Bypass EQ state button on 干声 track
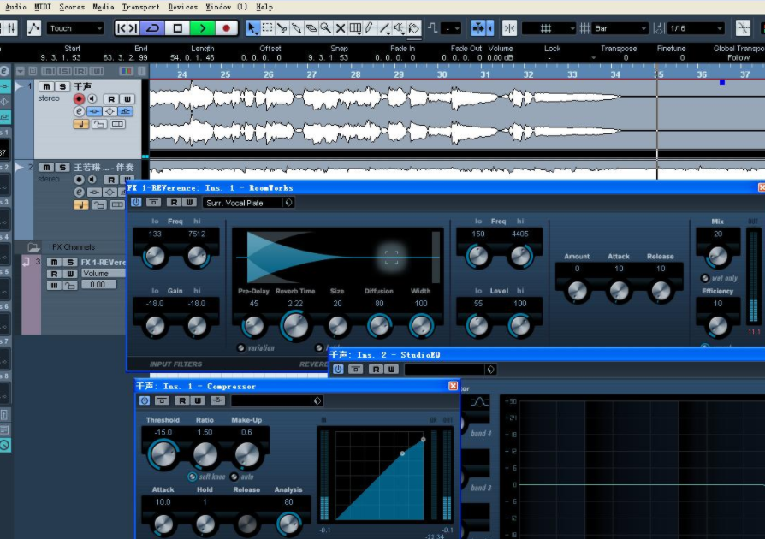This screenshot has width=765, height=539. (x=110, y=112)
